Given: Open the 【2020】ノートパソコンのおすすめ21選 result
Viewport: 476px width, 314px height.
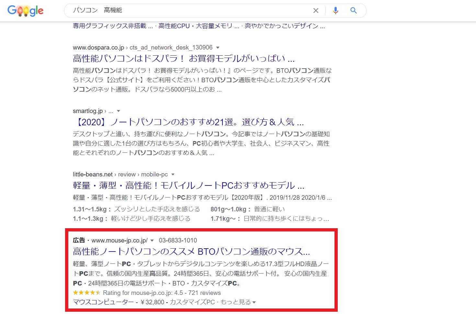Looking at the screenshot, I should 188,122.
